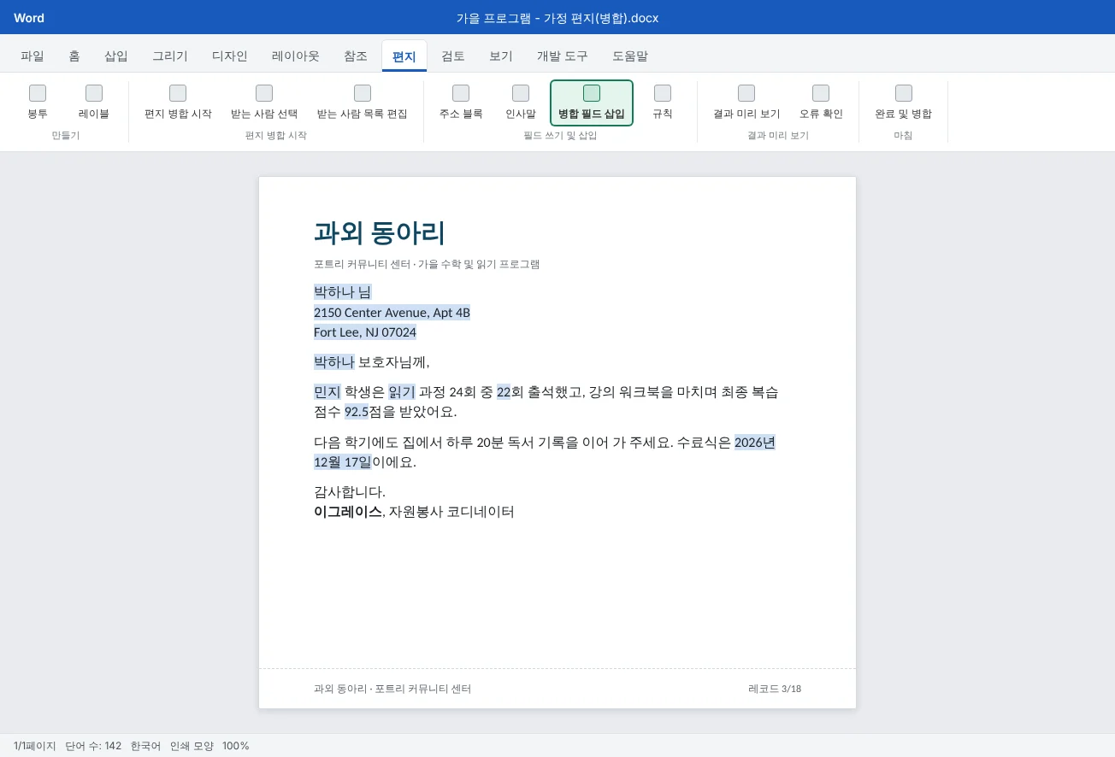The height and width of the screenshot is (757, 1115).
Task: Click the heading 과외 동아리
Action: pos(380,232)
